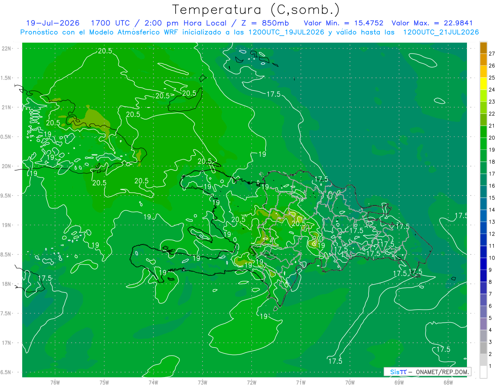Click the "22N" latitude axis label
Screen dimensions: 503x388
pyautogui.click(x=6, y=49)
